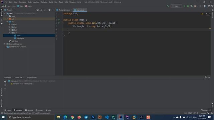
Task: Click the Build Project hammer icon
Action: point(168,6)
